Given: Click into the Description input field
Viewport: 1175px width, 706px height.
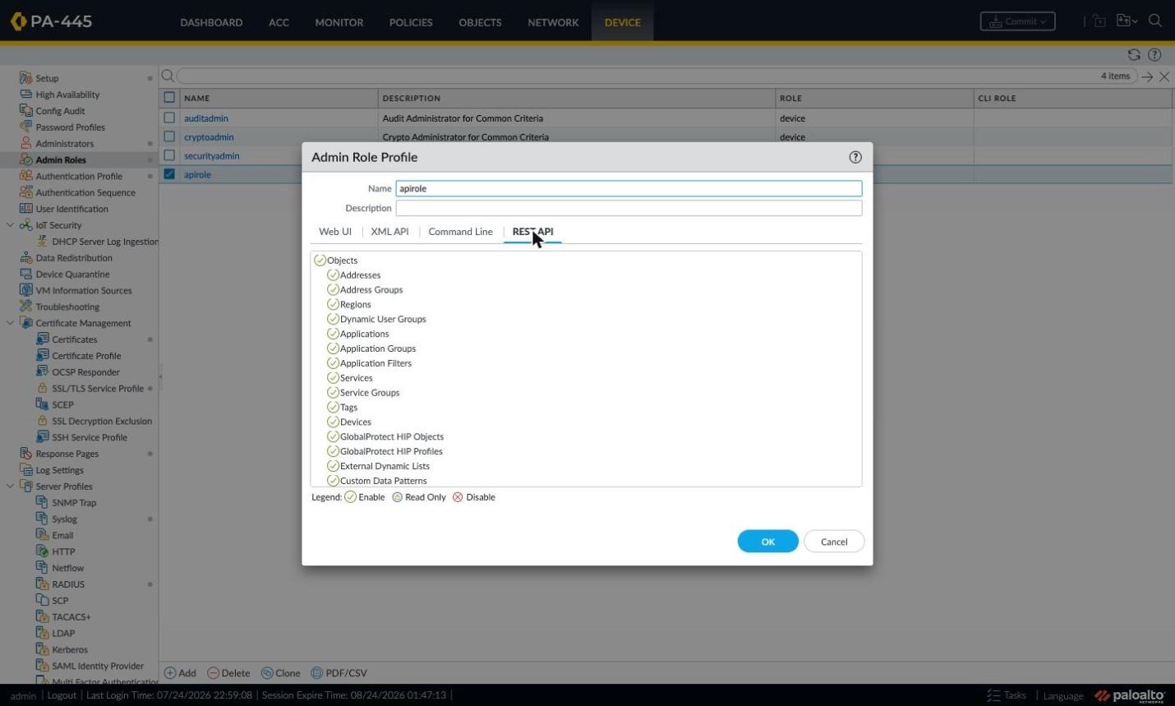Looking at the screenshot, I should click(629, 208).
